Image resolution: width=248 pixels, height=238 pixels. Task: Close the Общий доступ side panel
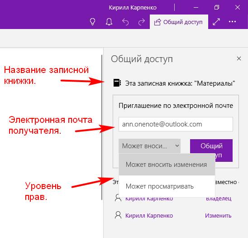(239, 58)
